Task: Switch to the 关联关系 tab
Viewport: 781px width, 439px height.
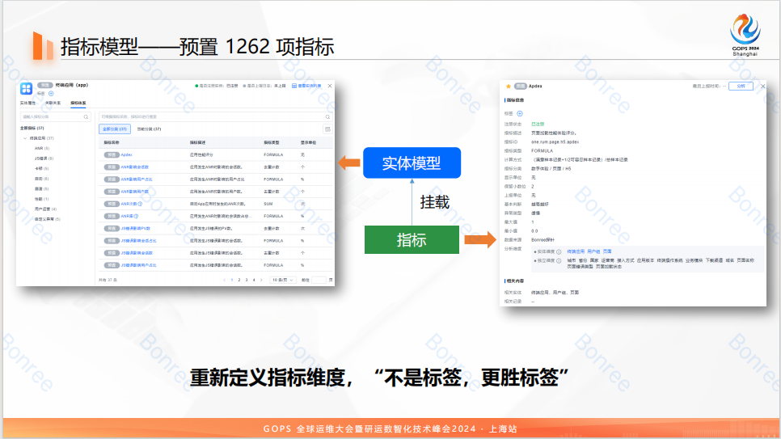Action: click(x=53, y=103)
